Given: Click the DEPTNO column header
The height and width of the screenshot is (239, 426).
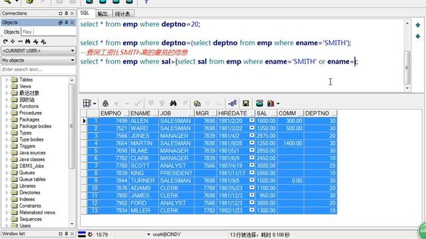Looking at the screenshot, I should point(320,114).
